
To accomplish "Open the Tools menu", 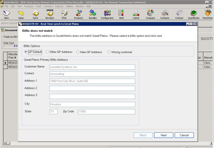I will (38, 6).
